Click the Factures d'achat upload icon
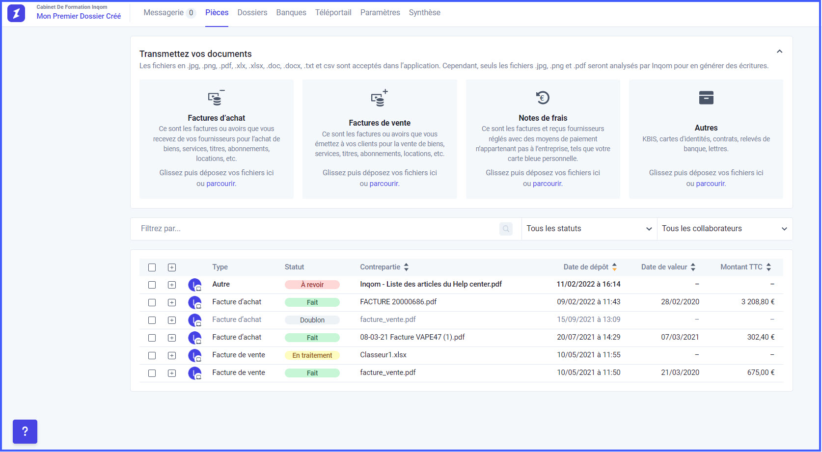 pos(216,98)
